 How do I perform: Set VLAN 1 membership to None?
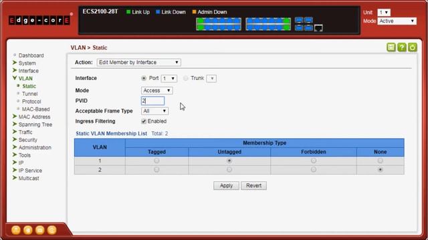coord(380,161)
